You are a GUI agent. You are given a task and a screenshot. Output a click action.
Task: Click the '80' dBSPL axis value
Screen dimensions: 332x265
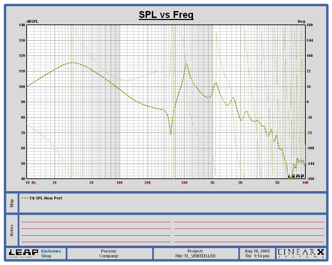tap(23, 117)
